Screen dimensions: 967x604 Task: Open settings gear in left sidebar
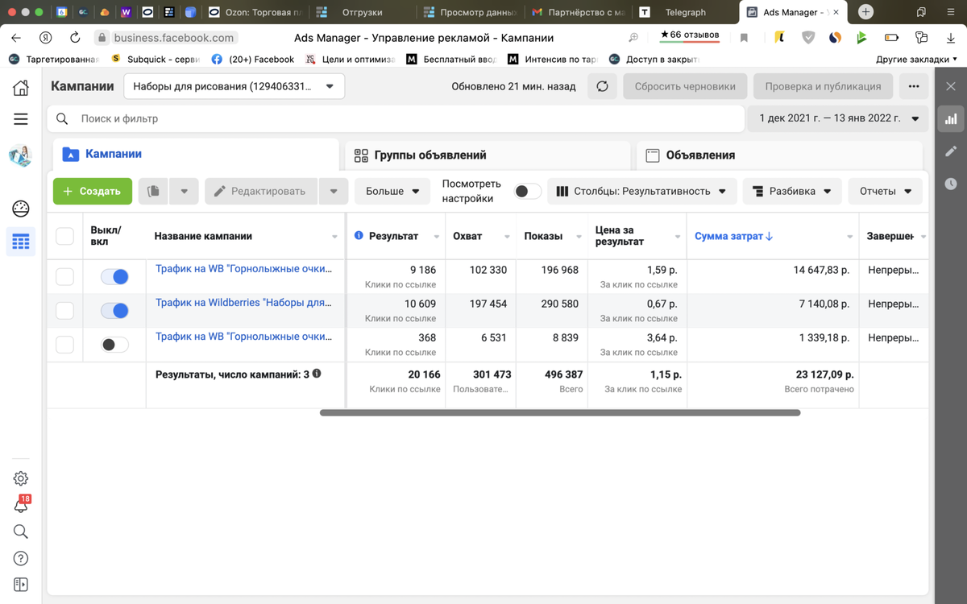pos(20,478)
